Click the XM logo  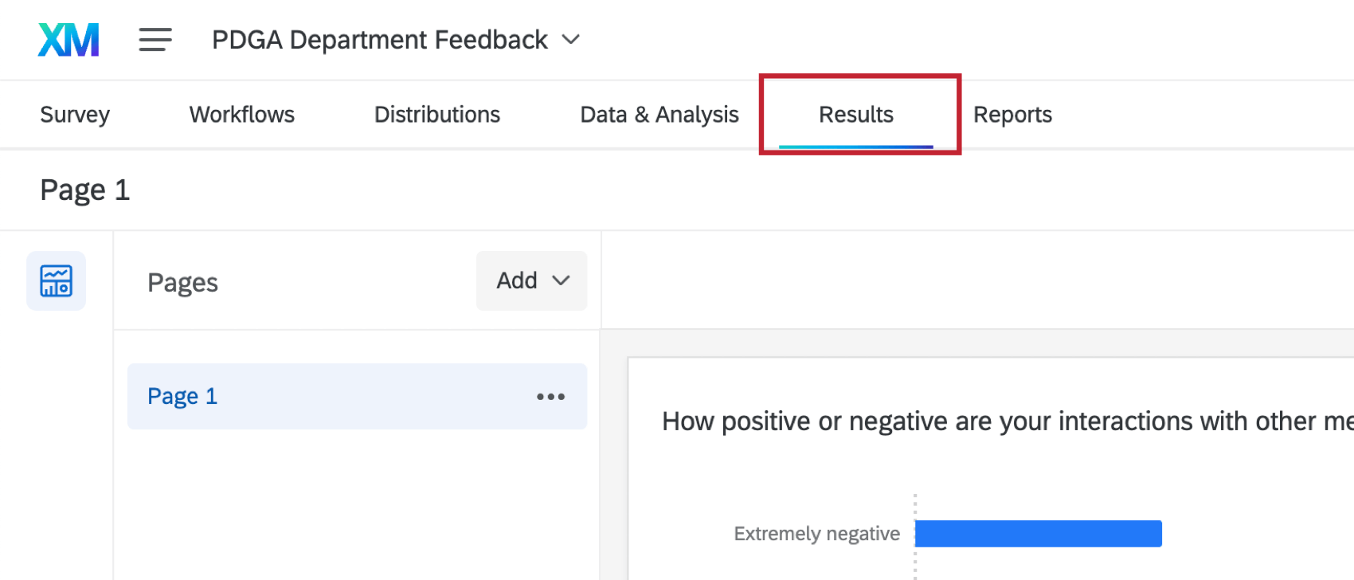(68, 40)
